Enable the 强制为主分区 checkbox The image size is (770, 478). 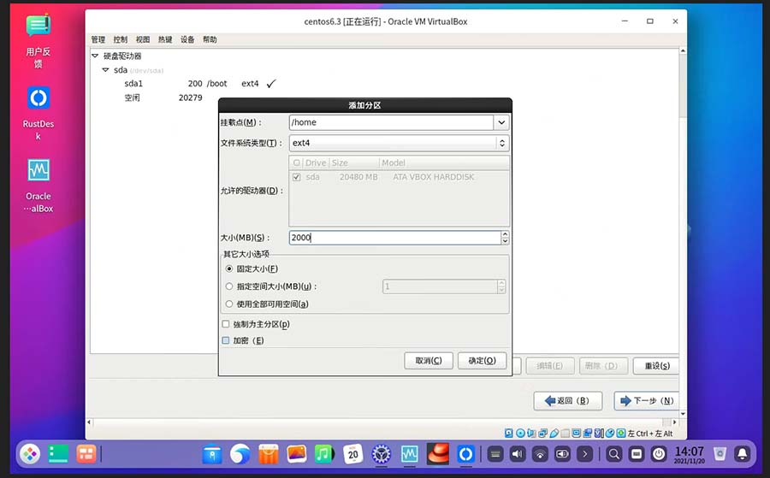(x=226, y=325)
